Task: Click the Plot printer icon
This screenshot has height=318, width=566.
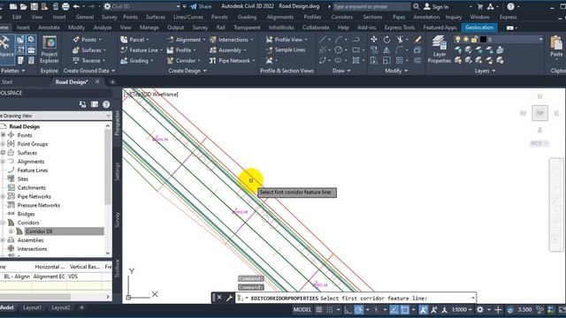Action: pyautogui.click(x=65, y=6)
